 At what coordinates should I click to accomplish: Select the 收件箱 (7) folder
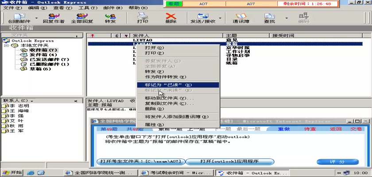[43, 50]
